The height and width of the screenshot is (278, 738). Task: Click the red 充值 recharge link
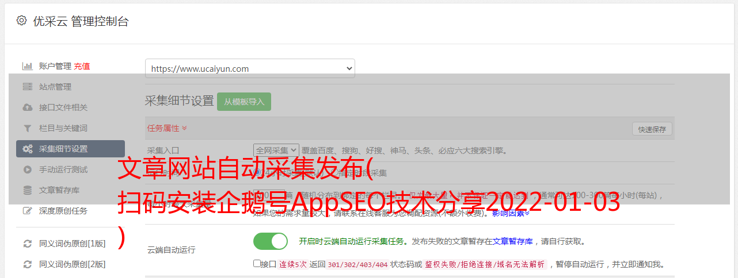[82, 66]
